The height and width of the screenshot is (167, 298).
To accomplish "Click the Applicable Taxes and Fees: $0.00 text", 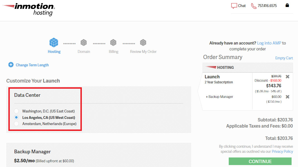I will click(259, 126).
